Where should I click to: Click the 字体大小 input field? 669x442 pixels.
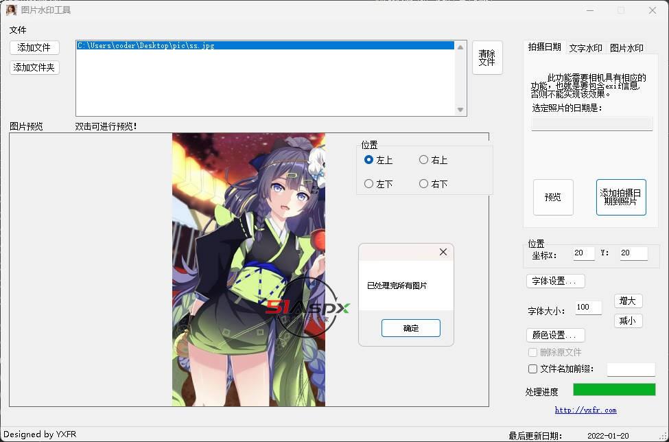coord(588,307)
